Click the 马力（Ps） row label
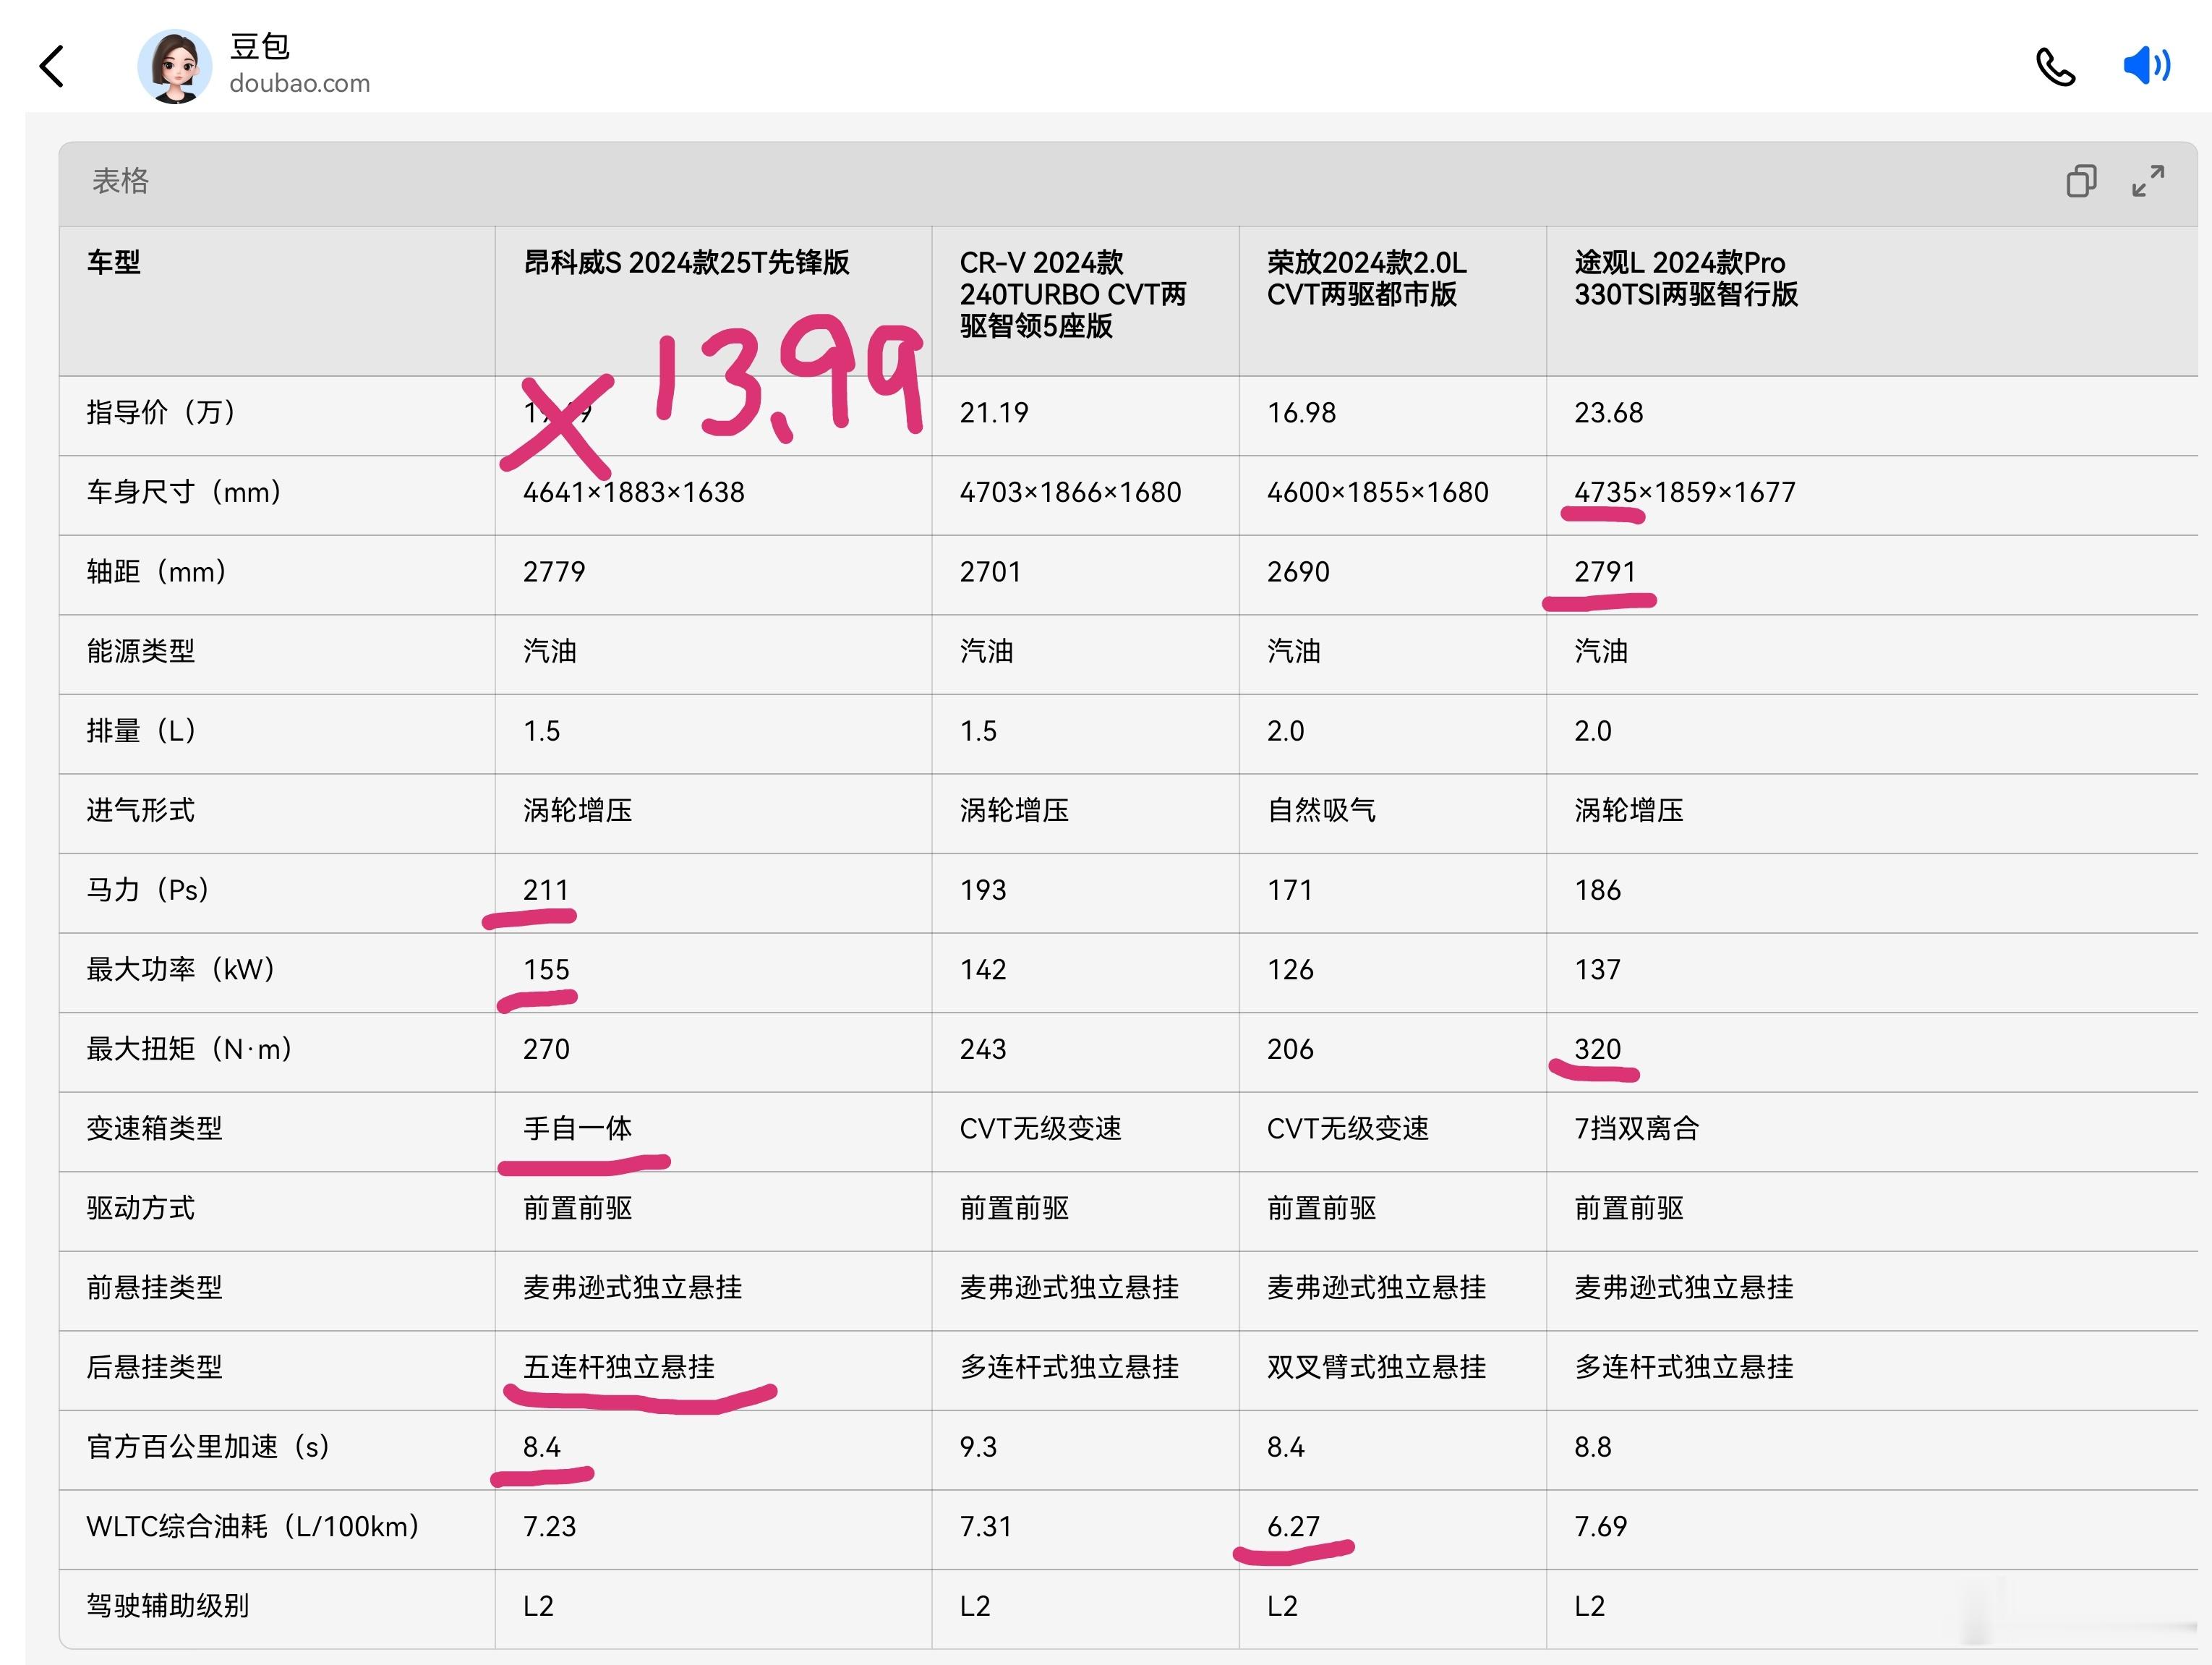 [x=147, y=890]
